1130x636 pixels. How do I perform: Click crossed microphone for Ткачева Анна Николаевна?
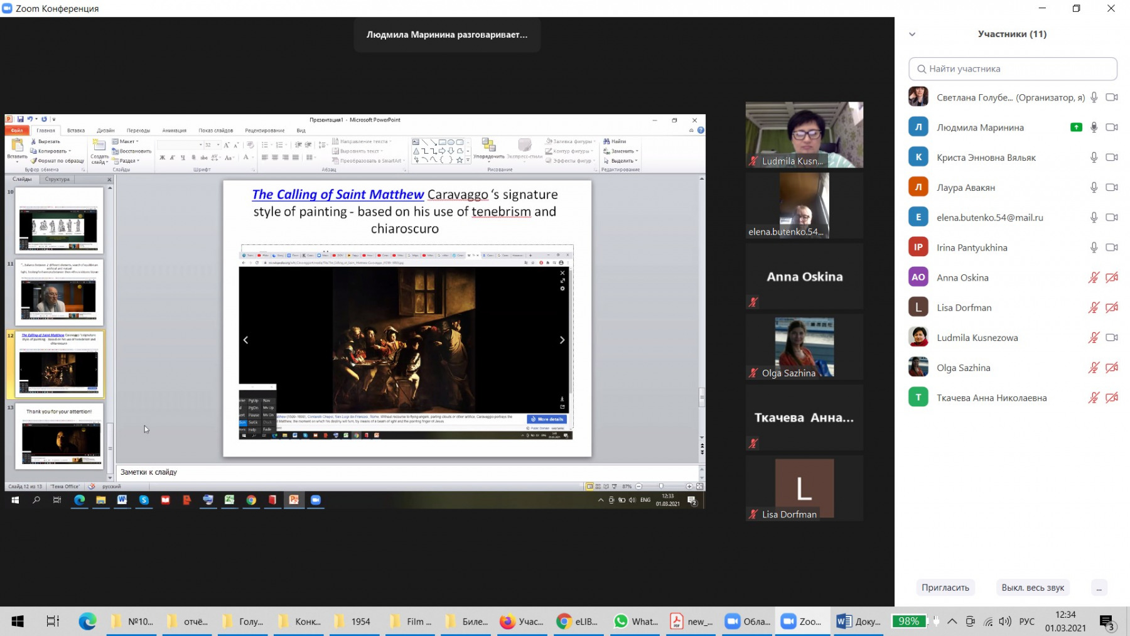click(1094, 397)
